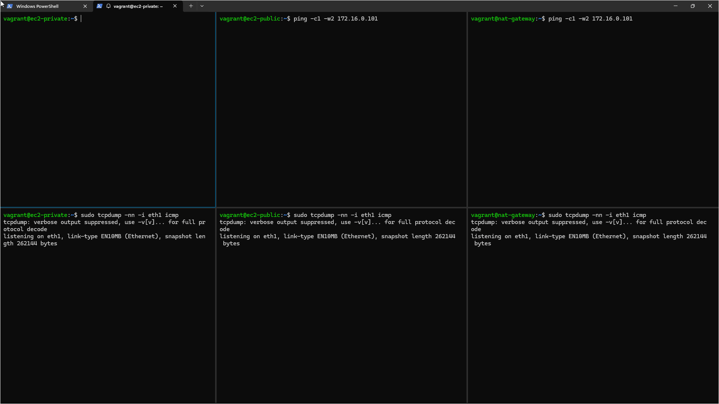The height and width of the screenshot is (404, 719).
Task: Click the ping 172.16.0.101 command on ec2-public
Action: click(x=336, y=19)
